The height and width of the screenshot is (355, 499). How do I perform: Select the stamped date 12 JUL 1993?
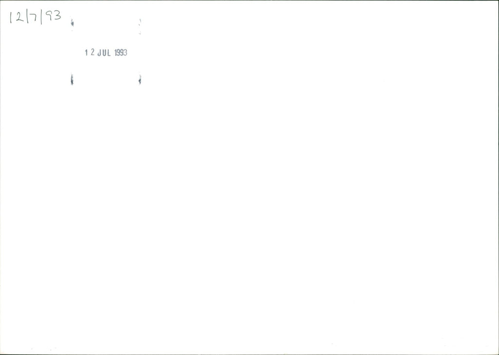pos(106,53)
